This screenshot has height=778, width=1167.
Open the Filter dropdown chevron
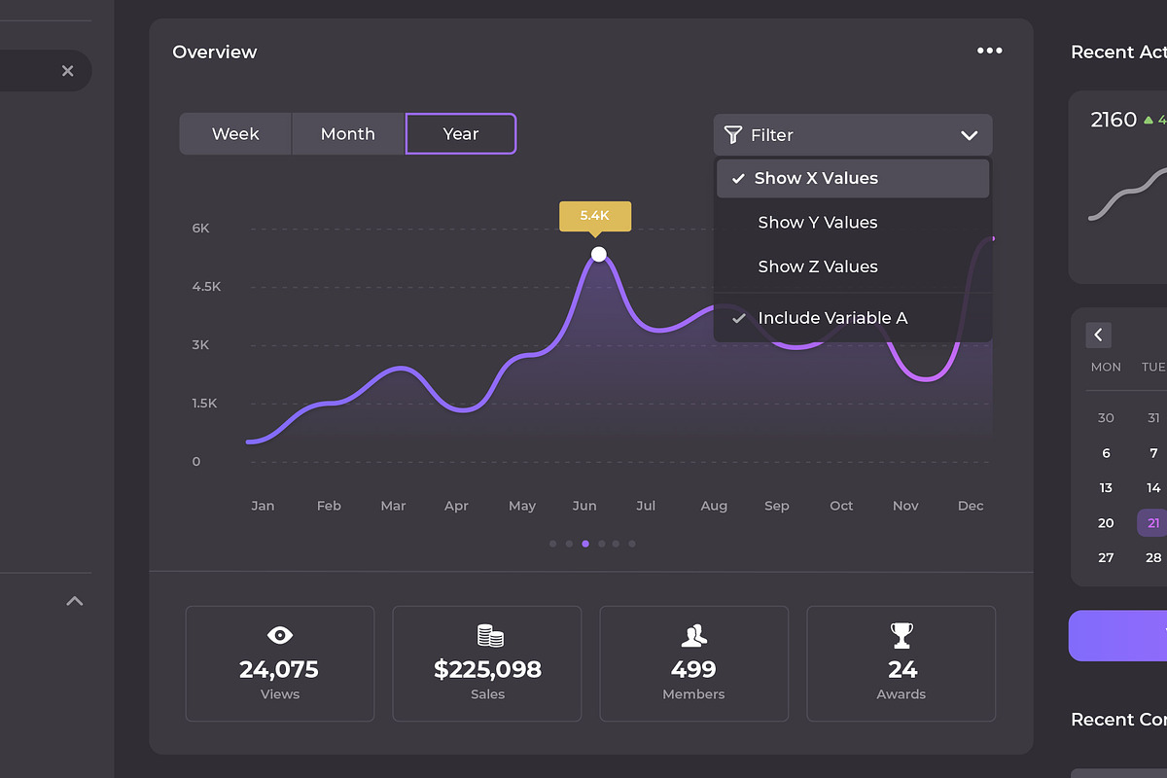(969, 135)
